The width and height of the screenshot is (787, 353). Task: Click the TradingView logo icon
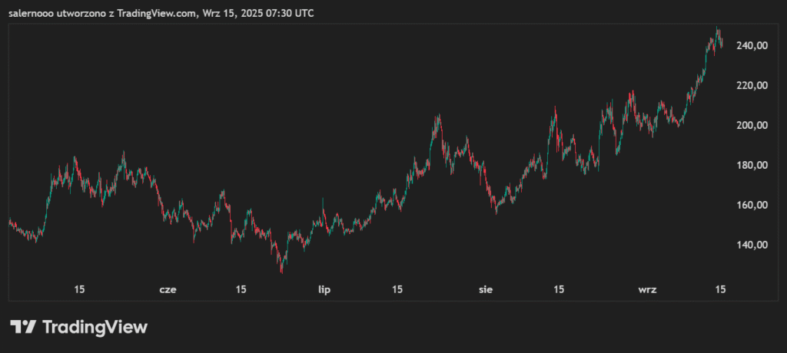point(22,327)
